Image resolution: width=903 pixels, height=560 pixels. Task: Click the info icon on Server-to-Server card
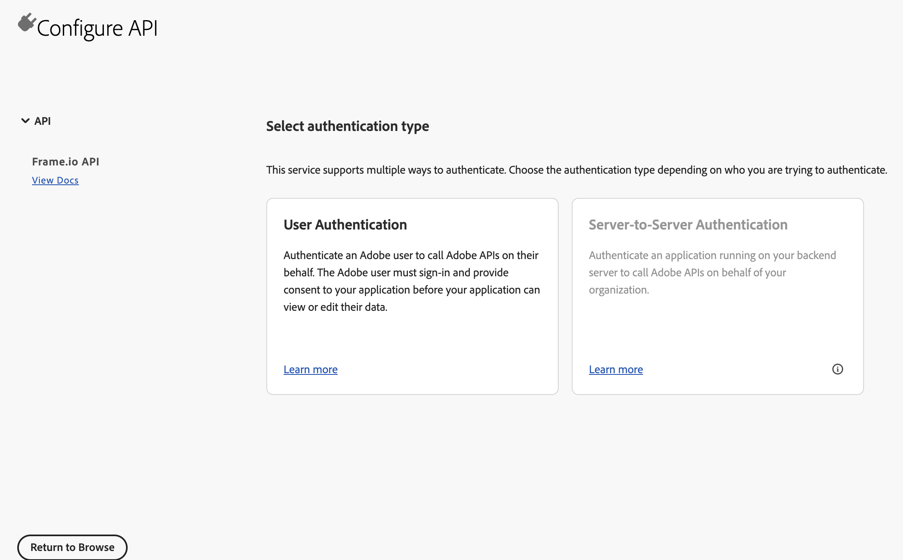pyautogui.click(x=837, y=369)
